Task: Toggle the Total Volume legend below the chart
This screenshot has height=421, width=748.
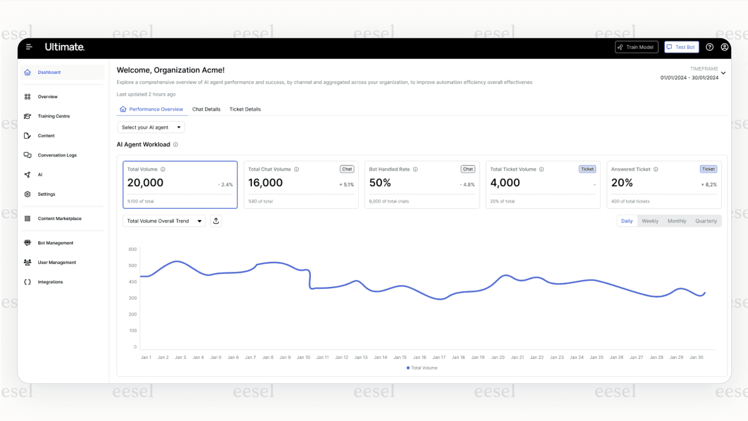Action: [421, 368]
